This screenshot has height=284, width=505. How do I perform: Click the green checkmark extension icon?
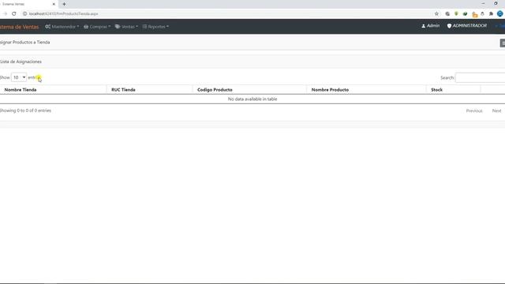tap(465, 14)
